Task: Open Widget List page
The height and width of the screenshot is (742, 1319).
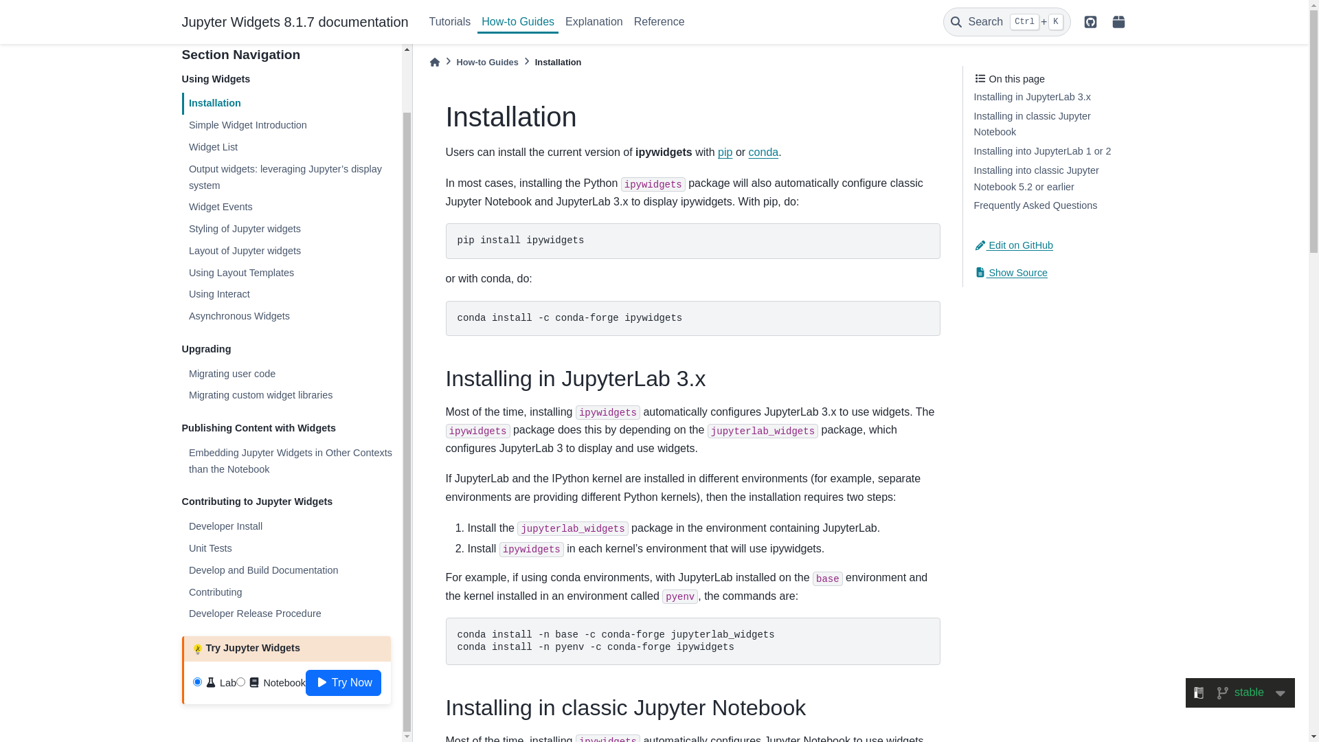Action: [x=213, y=148]
